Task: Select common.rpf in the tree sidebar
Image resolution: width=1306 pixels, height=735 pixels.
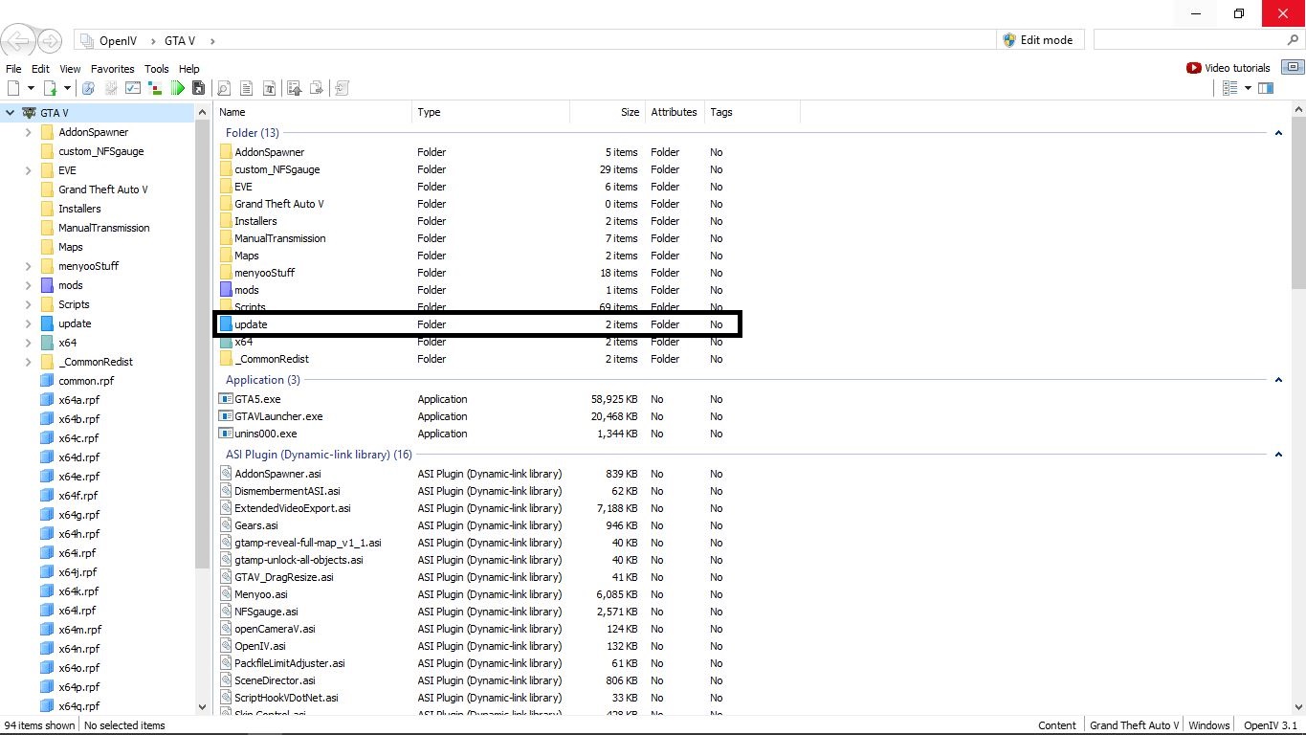Action: click(x=86, y=381)
